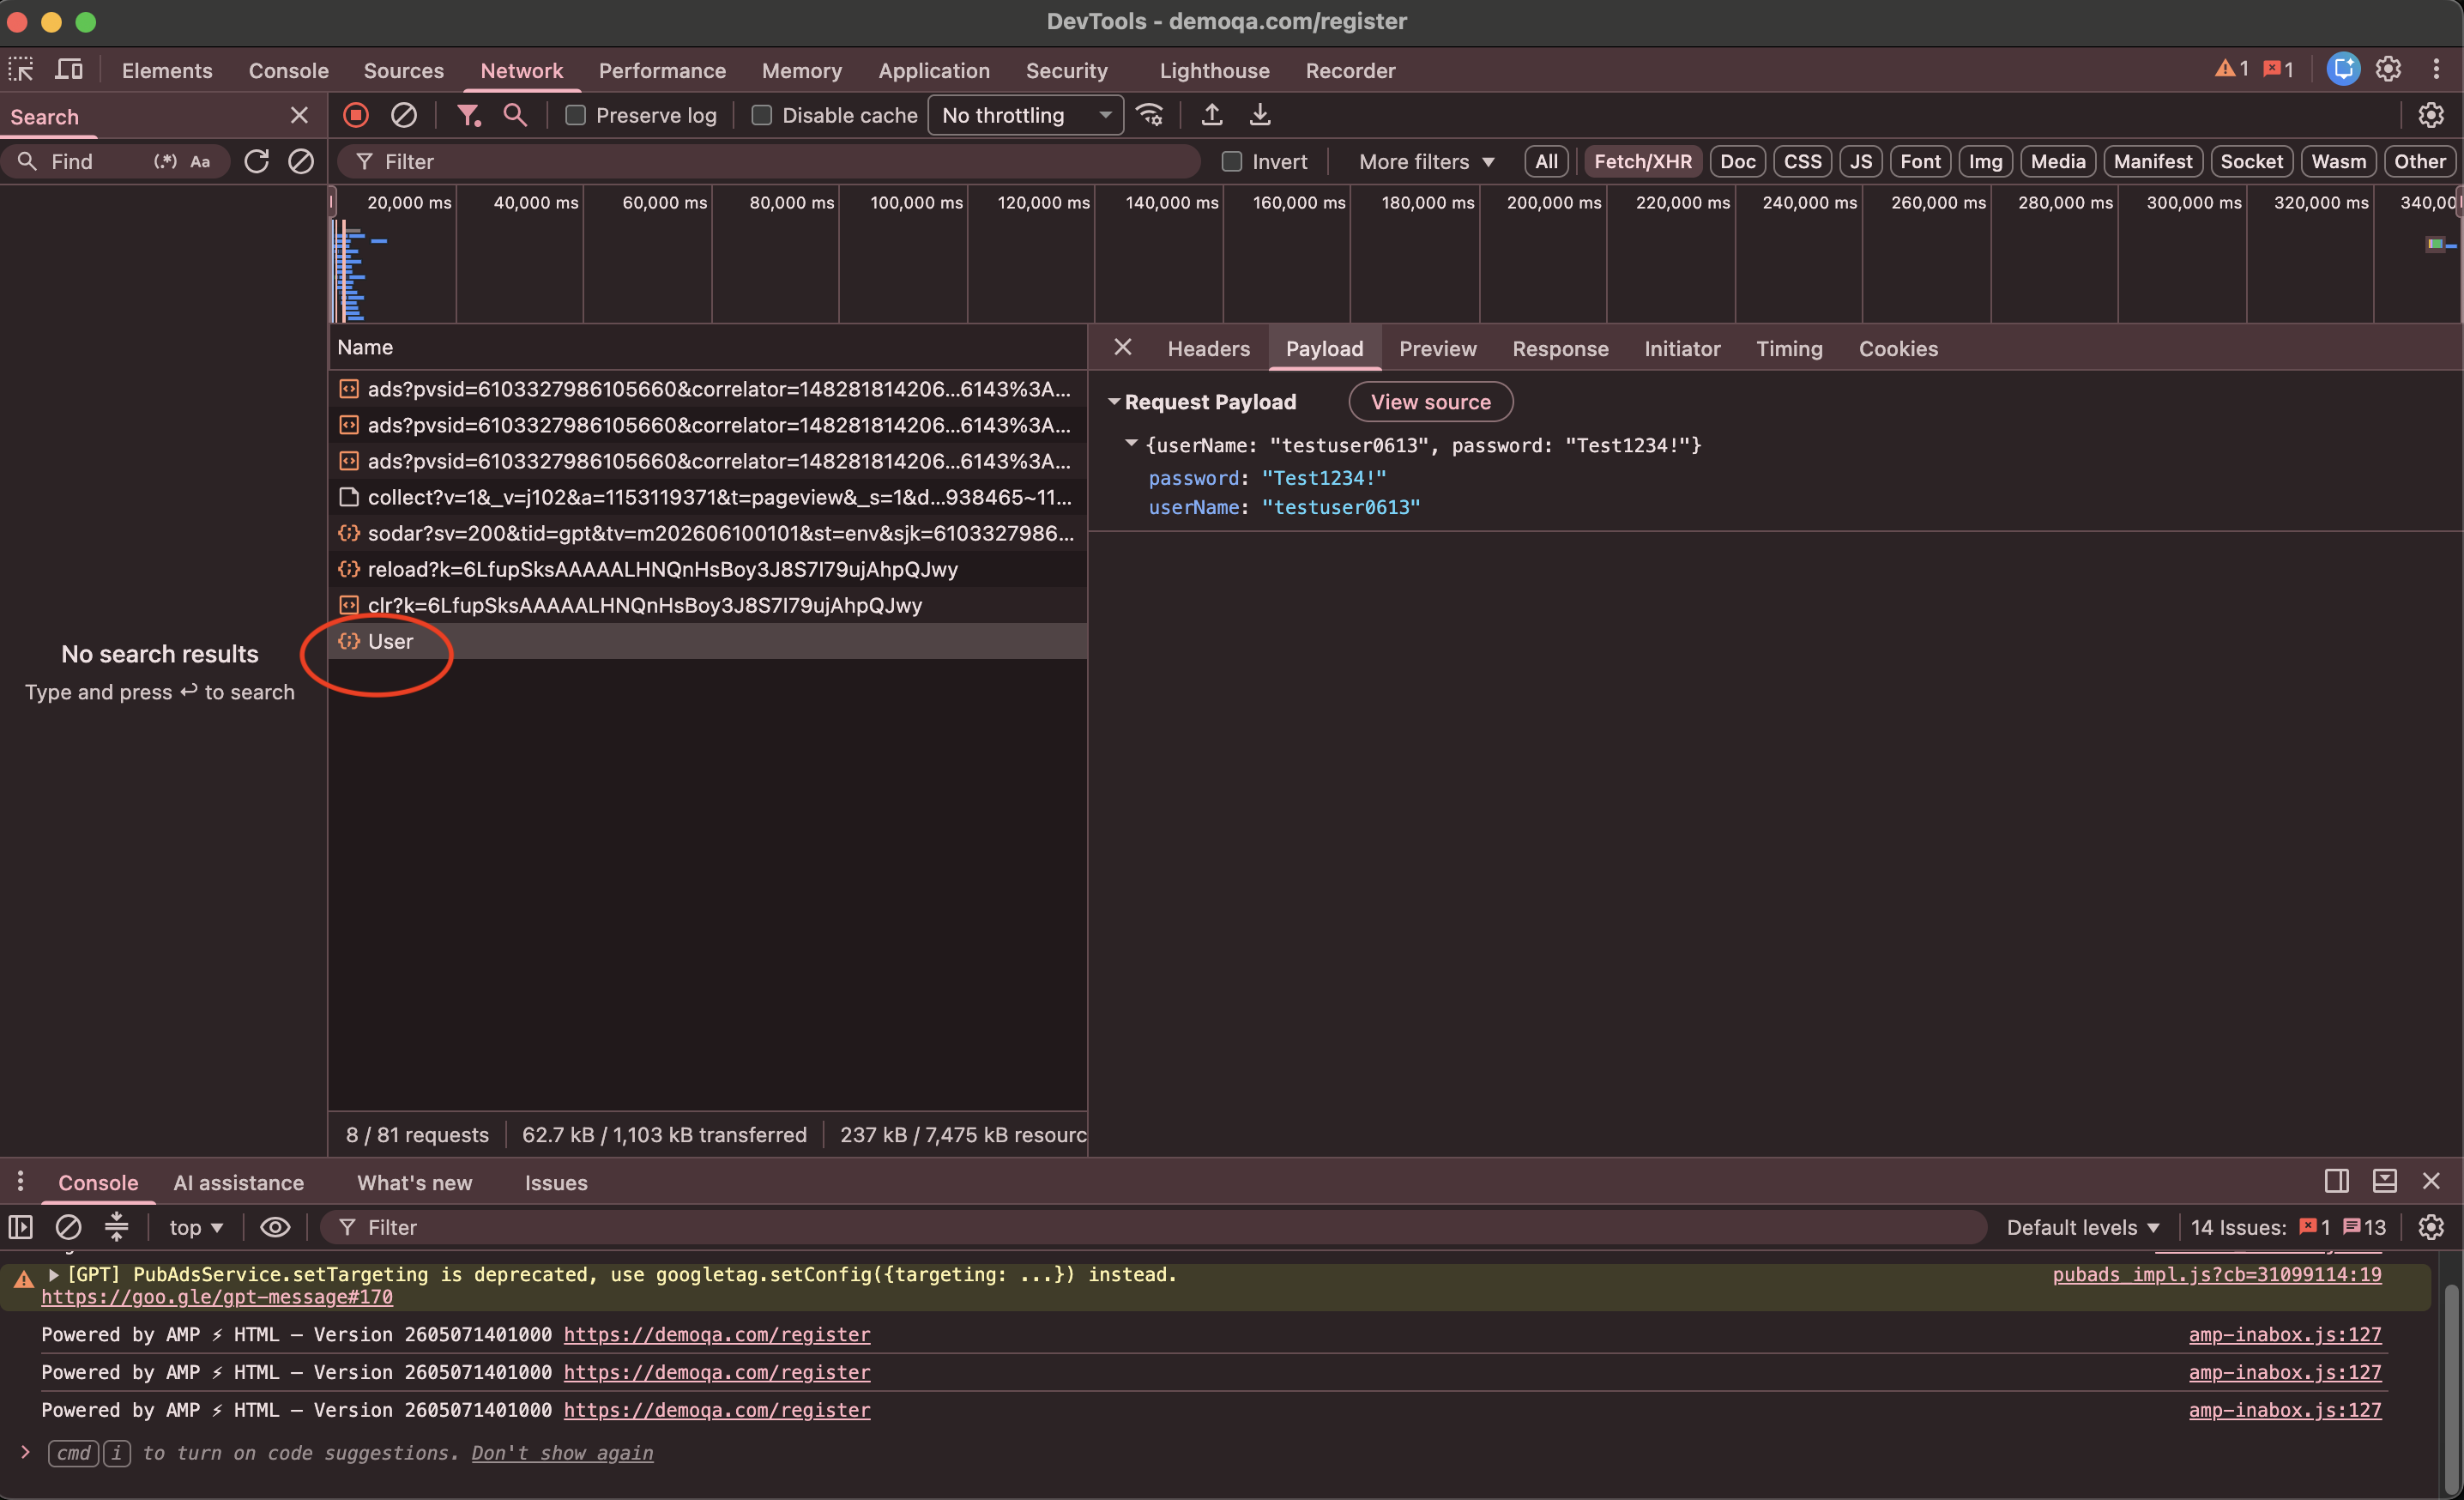Open network search magnifier icon
The image size is (2464, 1500).
tap(515, 115)
